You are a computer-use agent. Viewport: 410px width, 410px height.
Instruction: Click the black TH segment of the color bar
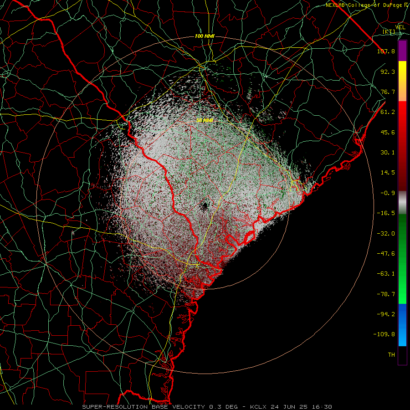[x=402, y=355]
